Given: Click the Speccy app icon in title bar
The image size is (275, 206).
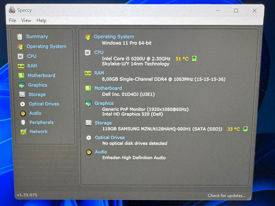Looking at the screenshot, I should [x=12, y=10].
